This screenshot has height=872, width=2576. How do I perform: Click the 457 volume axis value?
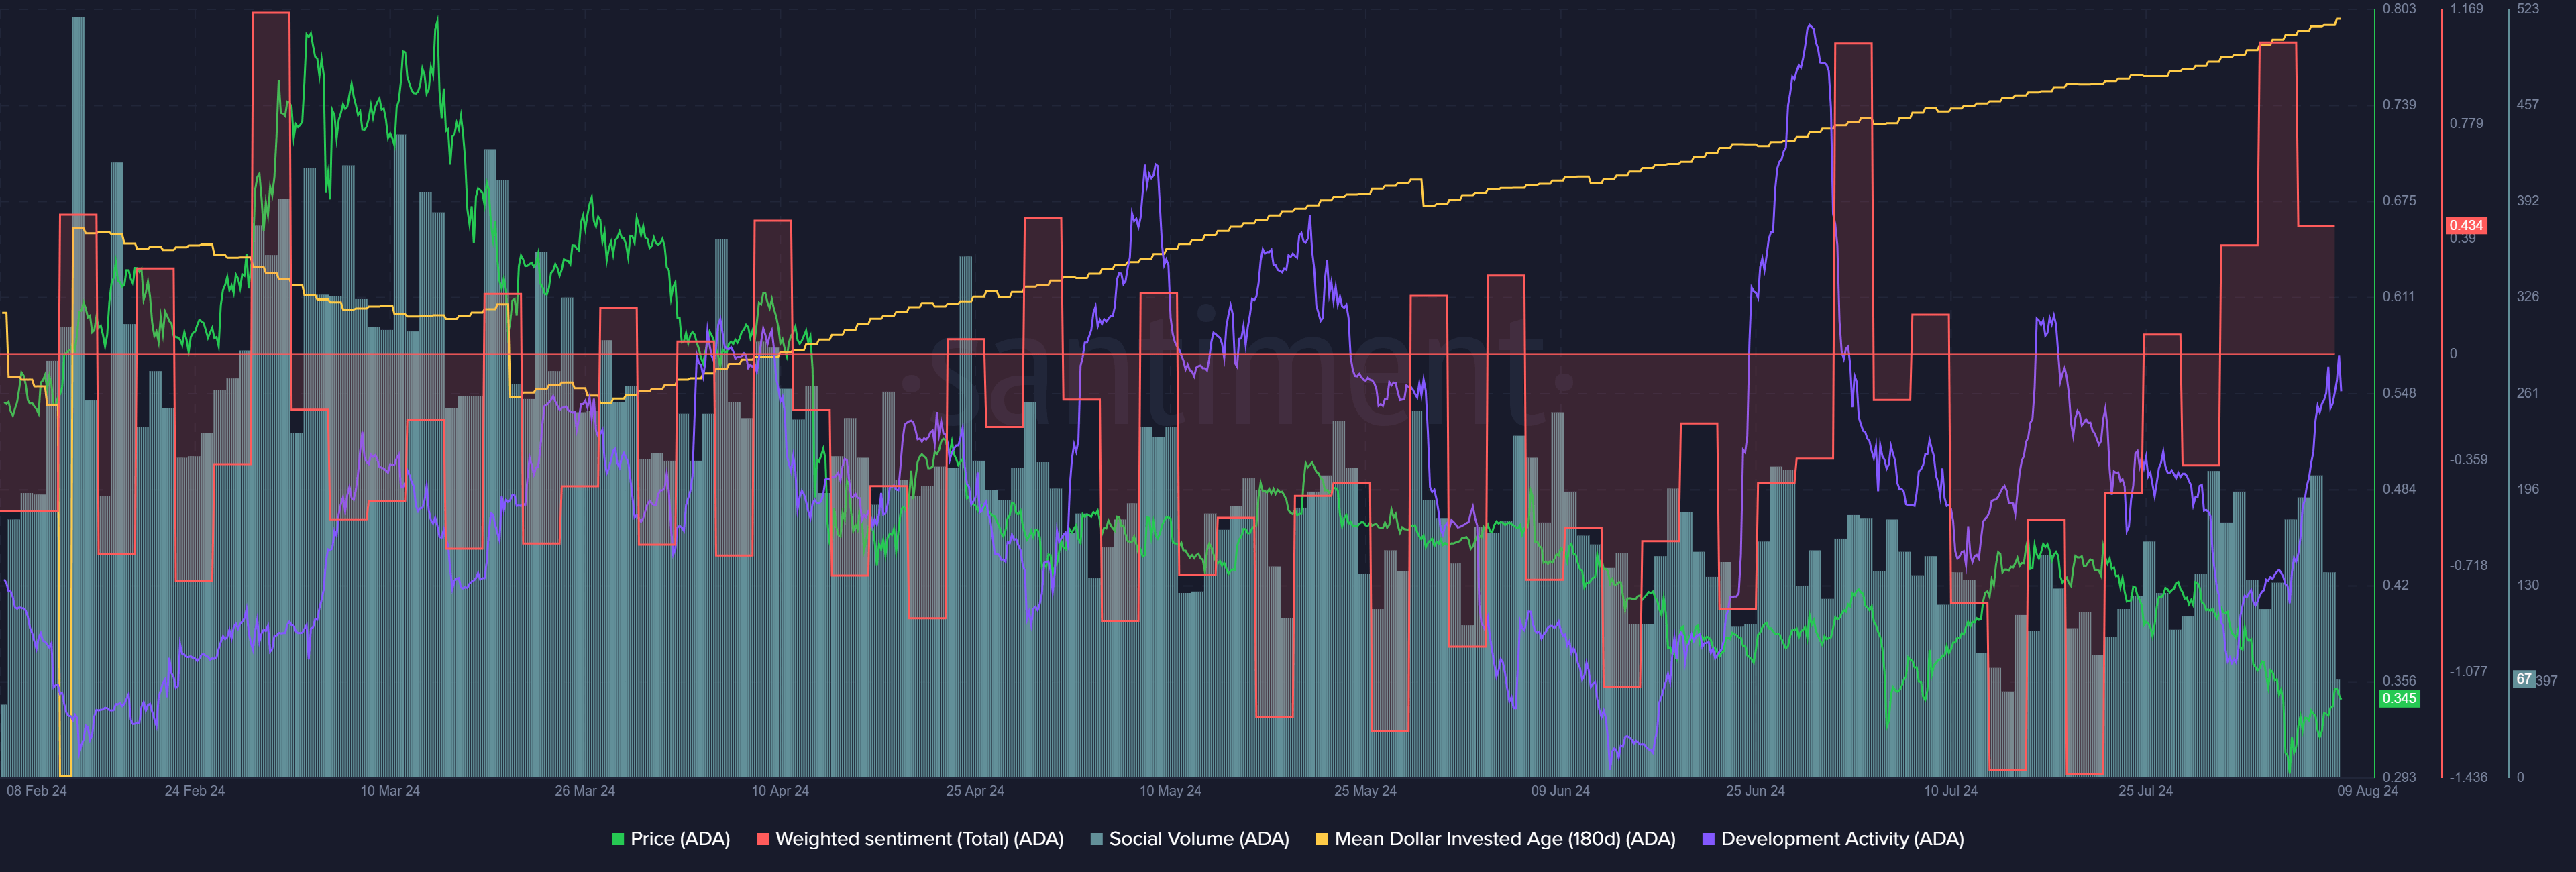2528,105
